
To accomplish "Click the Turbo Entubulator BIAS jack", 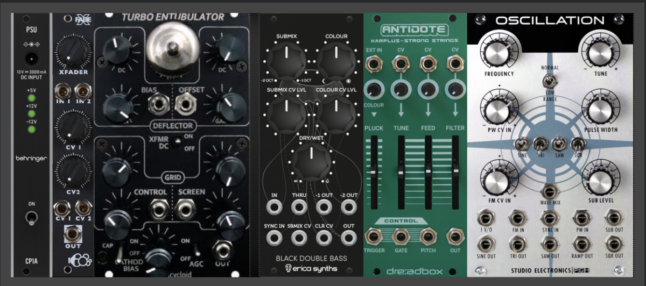I will (159, 103).
